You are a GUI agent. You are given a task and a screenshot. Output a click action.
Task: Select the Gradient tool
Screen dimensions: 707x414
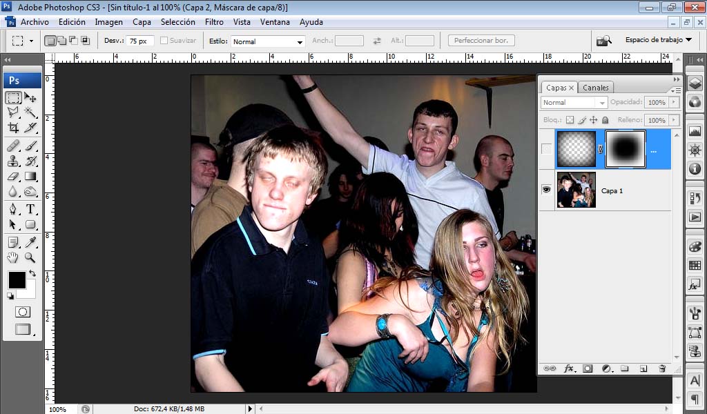coord(30,176)
